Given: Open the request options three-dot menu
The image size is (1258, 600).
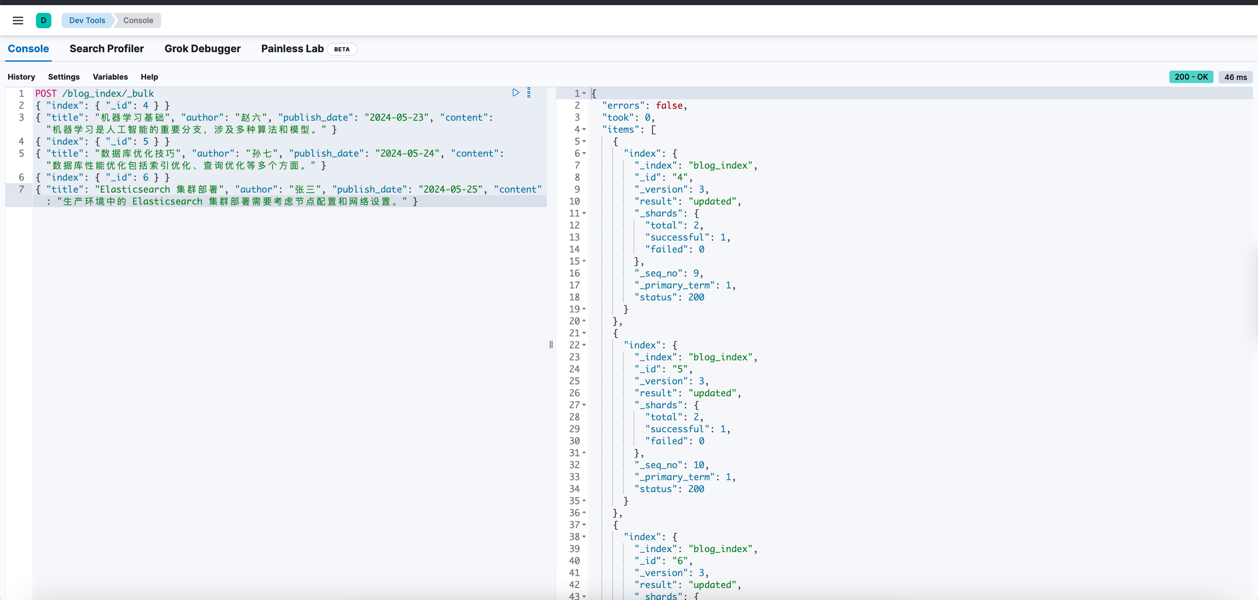Looking at the screenshot, I should [x=529, y=93].
